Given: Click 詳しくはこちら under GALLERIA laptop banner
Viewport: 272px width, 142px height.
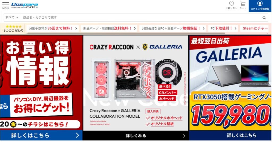Looking at the screenshot, I should [230, 135].
